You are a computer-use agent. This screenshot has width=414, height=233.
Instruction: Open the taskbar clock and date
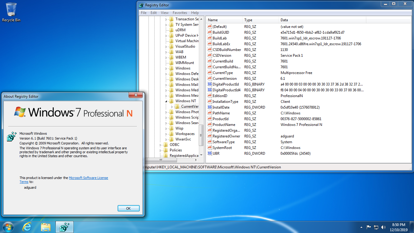pos(399,227)
